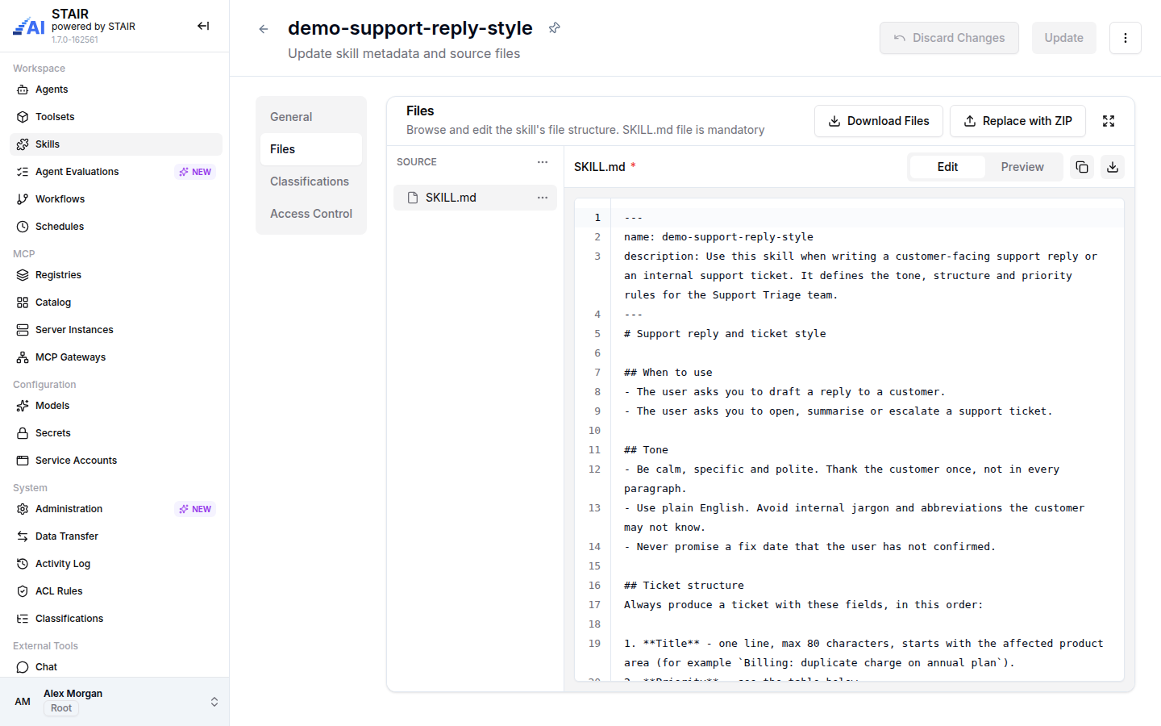
Task: Switch editor to Preview mode
Action: coord(1022,167)
